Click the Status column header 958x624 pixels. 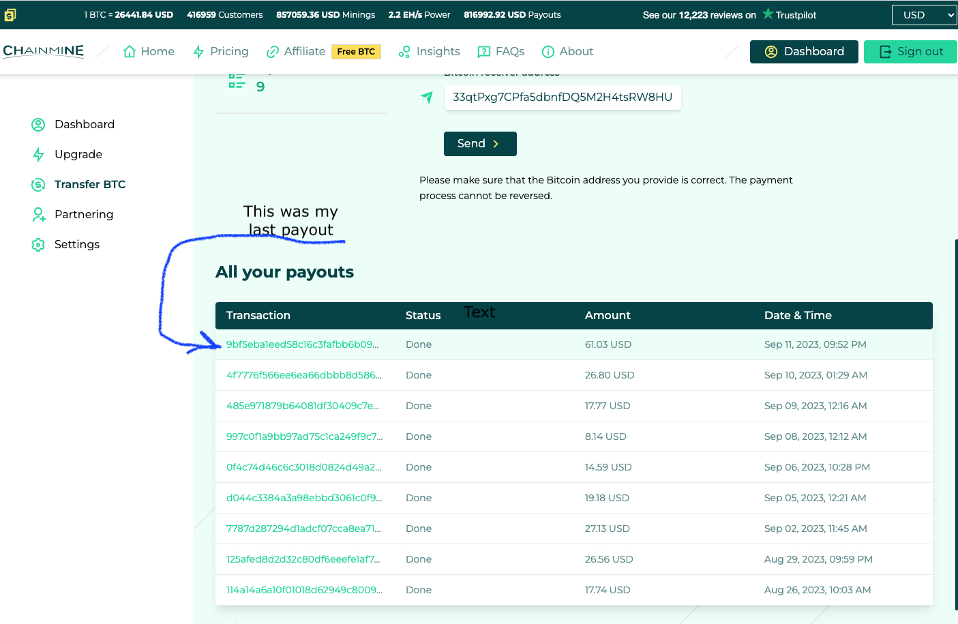(x=423, y=316)
